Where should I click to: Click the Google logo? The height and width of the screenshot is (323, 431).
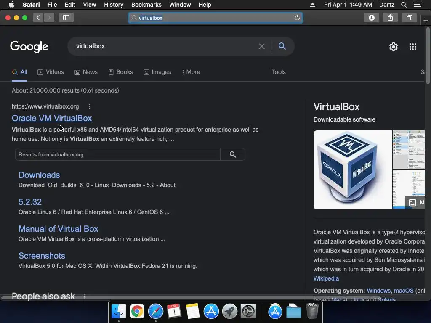pos(29,46)
